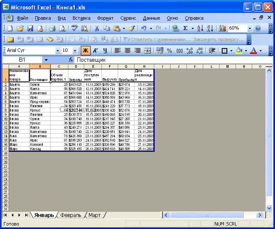Toggle bold Ж formatting

click(x=86, y=51)
